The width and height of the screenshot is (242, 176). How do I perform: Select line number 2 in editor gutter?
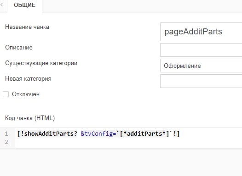(x=6, y=142)
